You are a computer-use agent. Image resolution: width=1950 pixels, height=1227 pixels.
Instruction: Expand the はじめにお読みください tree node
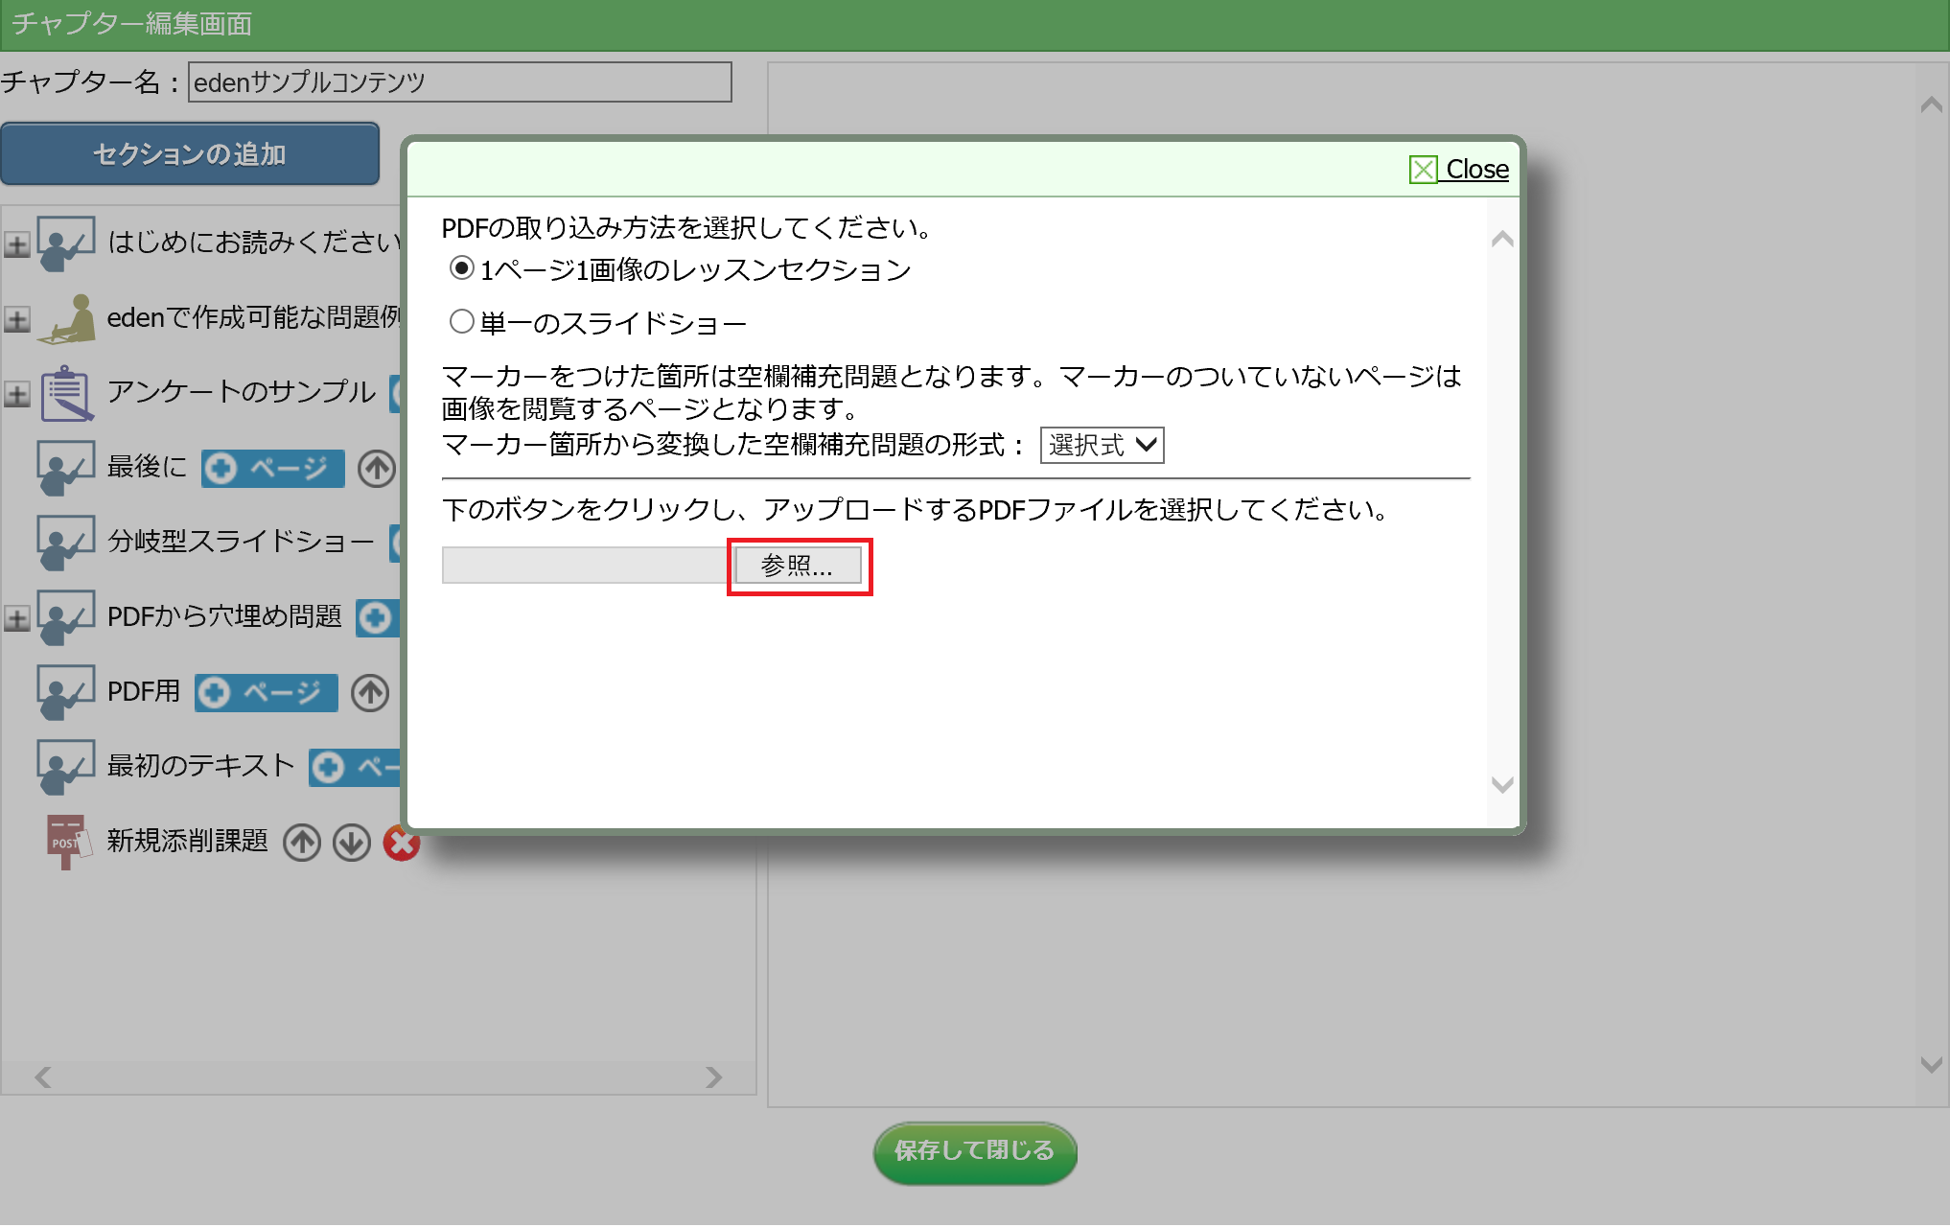pyautogui.click(x=16, y=244)
